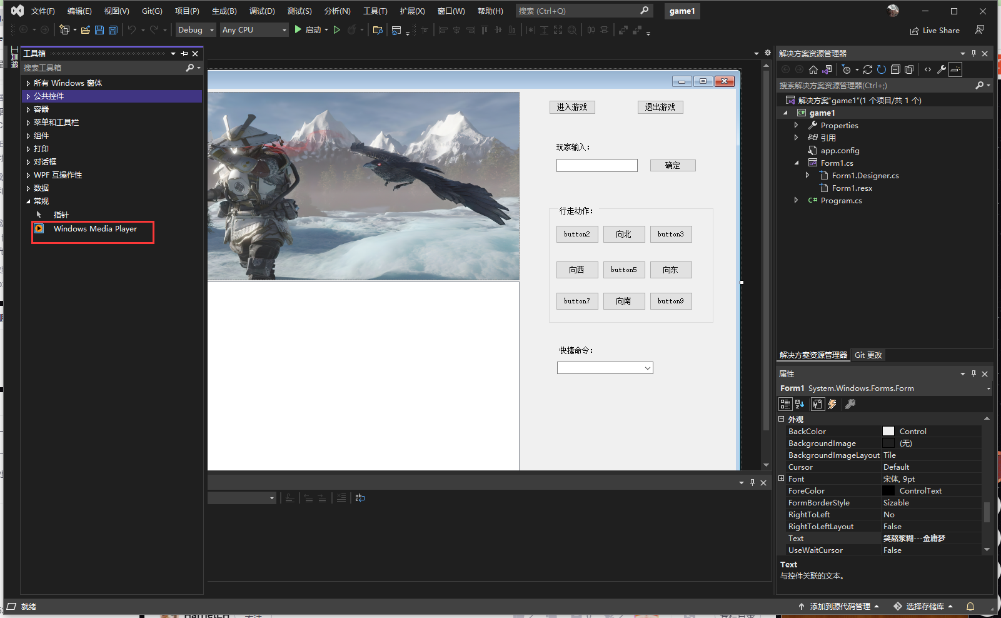This screenshot has width=1001, height=618.
Task: Collapse the 外观 property category
Action: (x=781, y=419)
